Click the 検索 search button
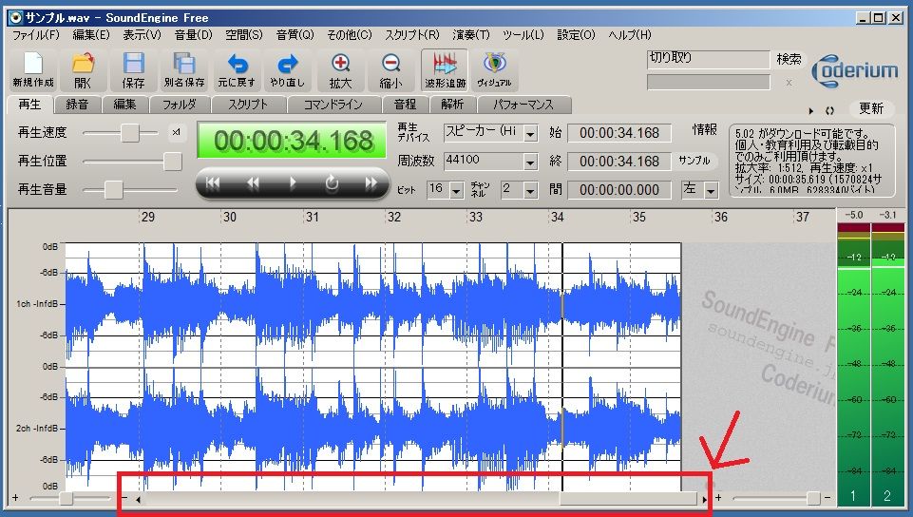This screenshot has width=913, height=517. (x=789, y=59)
